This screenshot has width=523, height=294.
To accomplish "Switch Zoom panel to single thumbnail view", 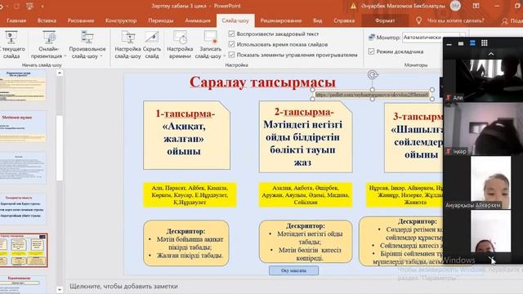I will pos(461,43).
